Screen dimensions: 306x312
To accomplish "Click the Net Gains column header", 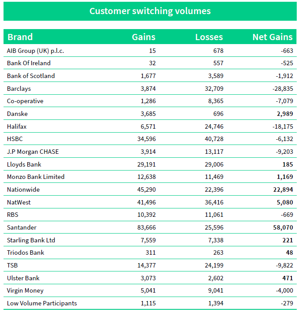I will click(273, 37).
